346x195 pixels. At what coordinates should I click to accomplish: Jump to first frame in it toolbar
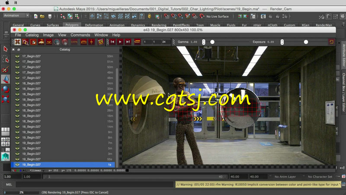point(112,42)
